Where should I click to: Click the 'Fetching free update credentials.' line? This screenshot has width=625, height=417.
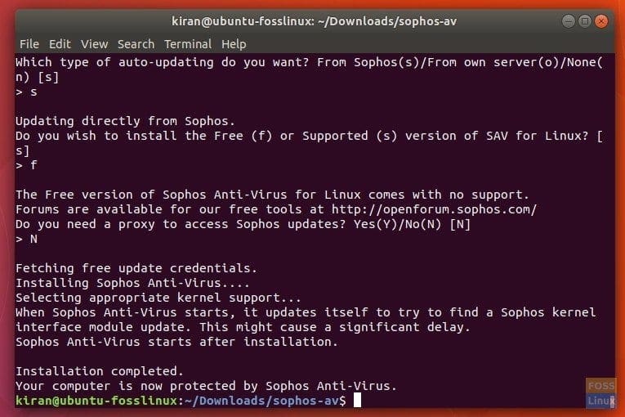[x=136, y=268]
